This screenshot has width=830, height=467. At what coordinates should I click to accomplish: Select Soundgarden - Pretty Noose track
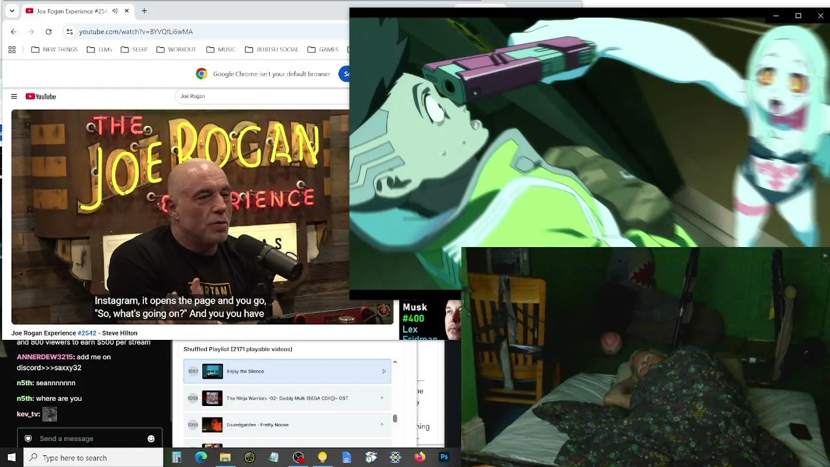287,425
